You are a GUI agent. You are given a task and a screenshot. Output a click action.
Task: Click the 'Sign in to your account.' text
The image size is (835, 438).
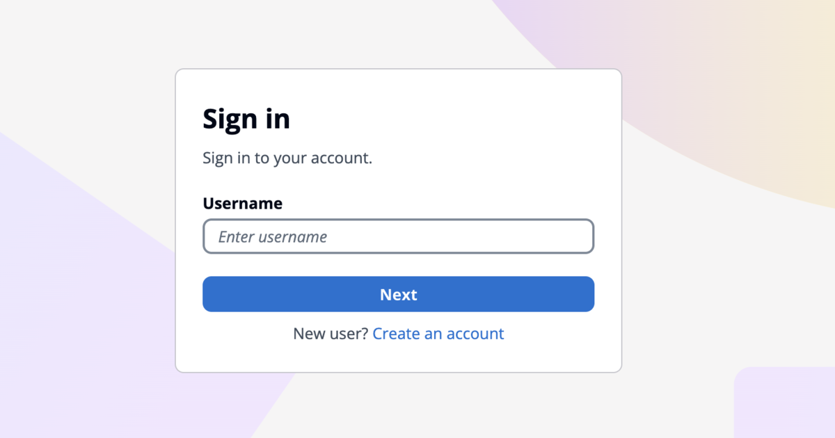click(287, 158)
